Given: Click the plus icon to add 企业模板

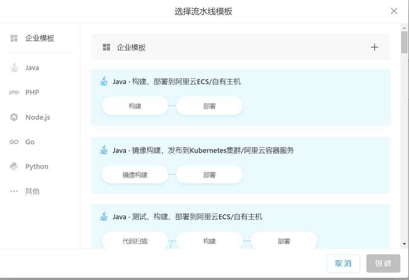Looking at the screenshot, I should 374,47.
